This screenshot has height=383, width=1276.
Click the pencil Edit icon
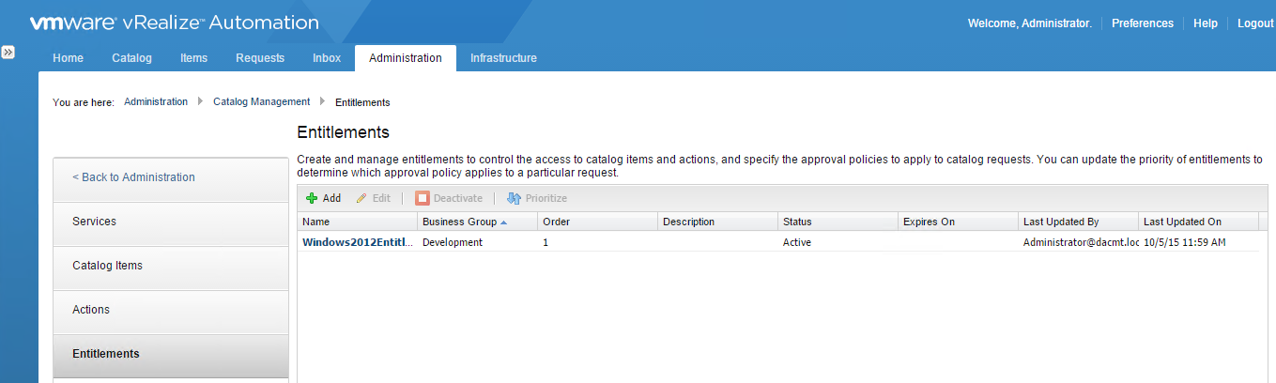[x=361, y=198]
